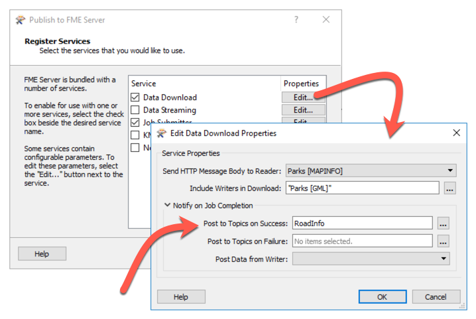Click the Post to Topics on Success field
Image resolution: width=476 pixels, height=319 pixels.
[363, 223]
